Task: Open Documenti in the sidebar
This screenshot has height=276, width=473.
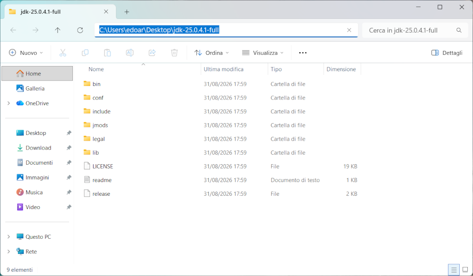Action: [39, 162]
